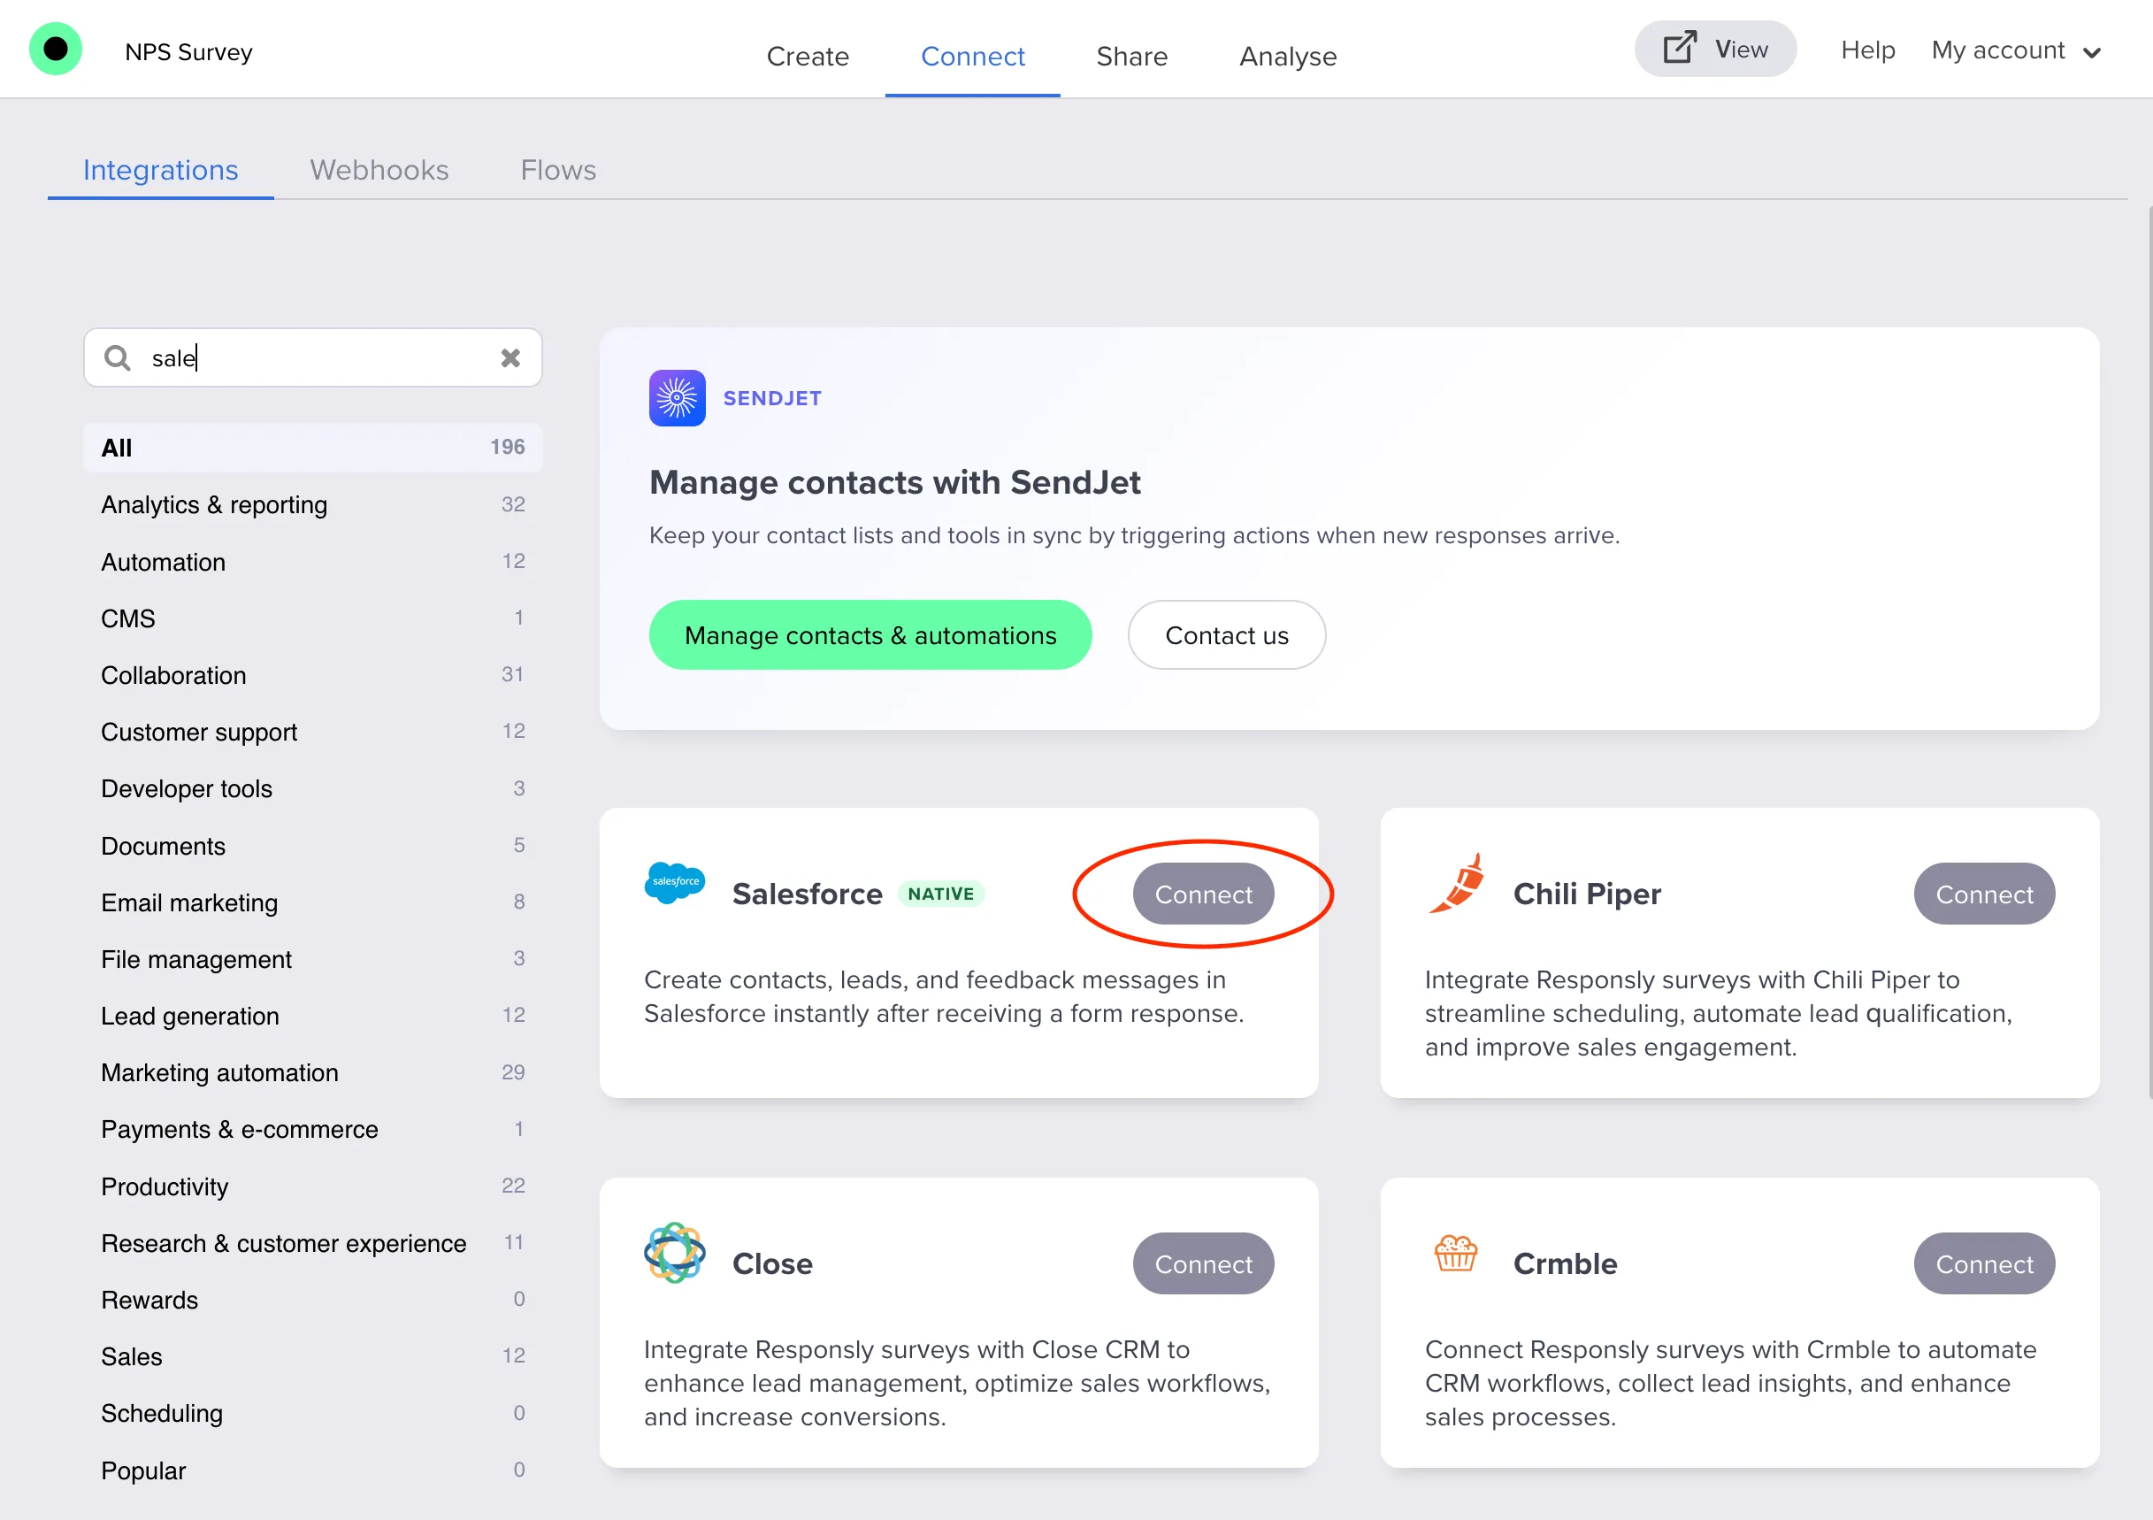Click the SendJet app icon
Viewport: 2153px width, 1520px height.
point(676,397)
